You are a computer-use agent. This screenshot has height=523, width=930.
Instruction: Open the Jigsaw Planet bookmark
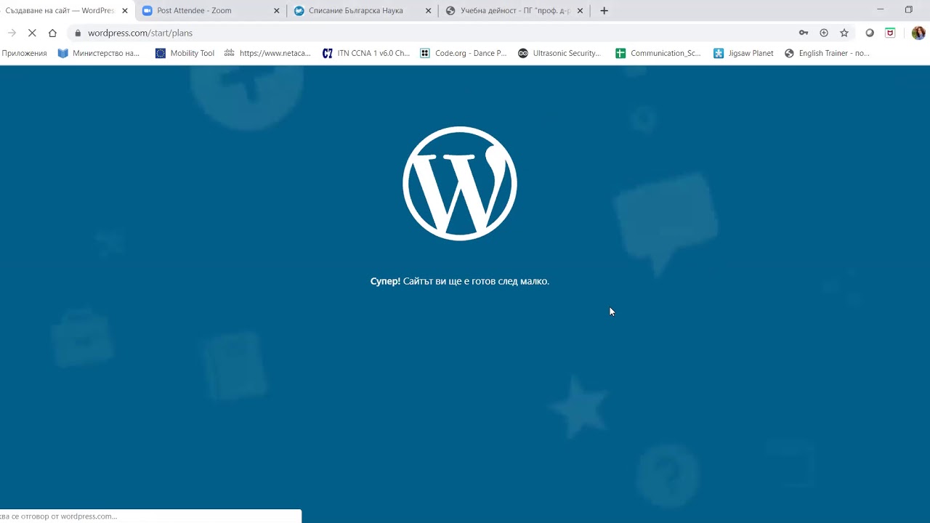click(743, 53)
